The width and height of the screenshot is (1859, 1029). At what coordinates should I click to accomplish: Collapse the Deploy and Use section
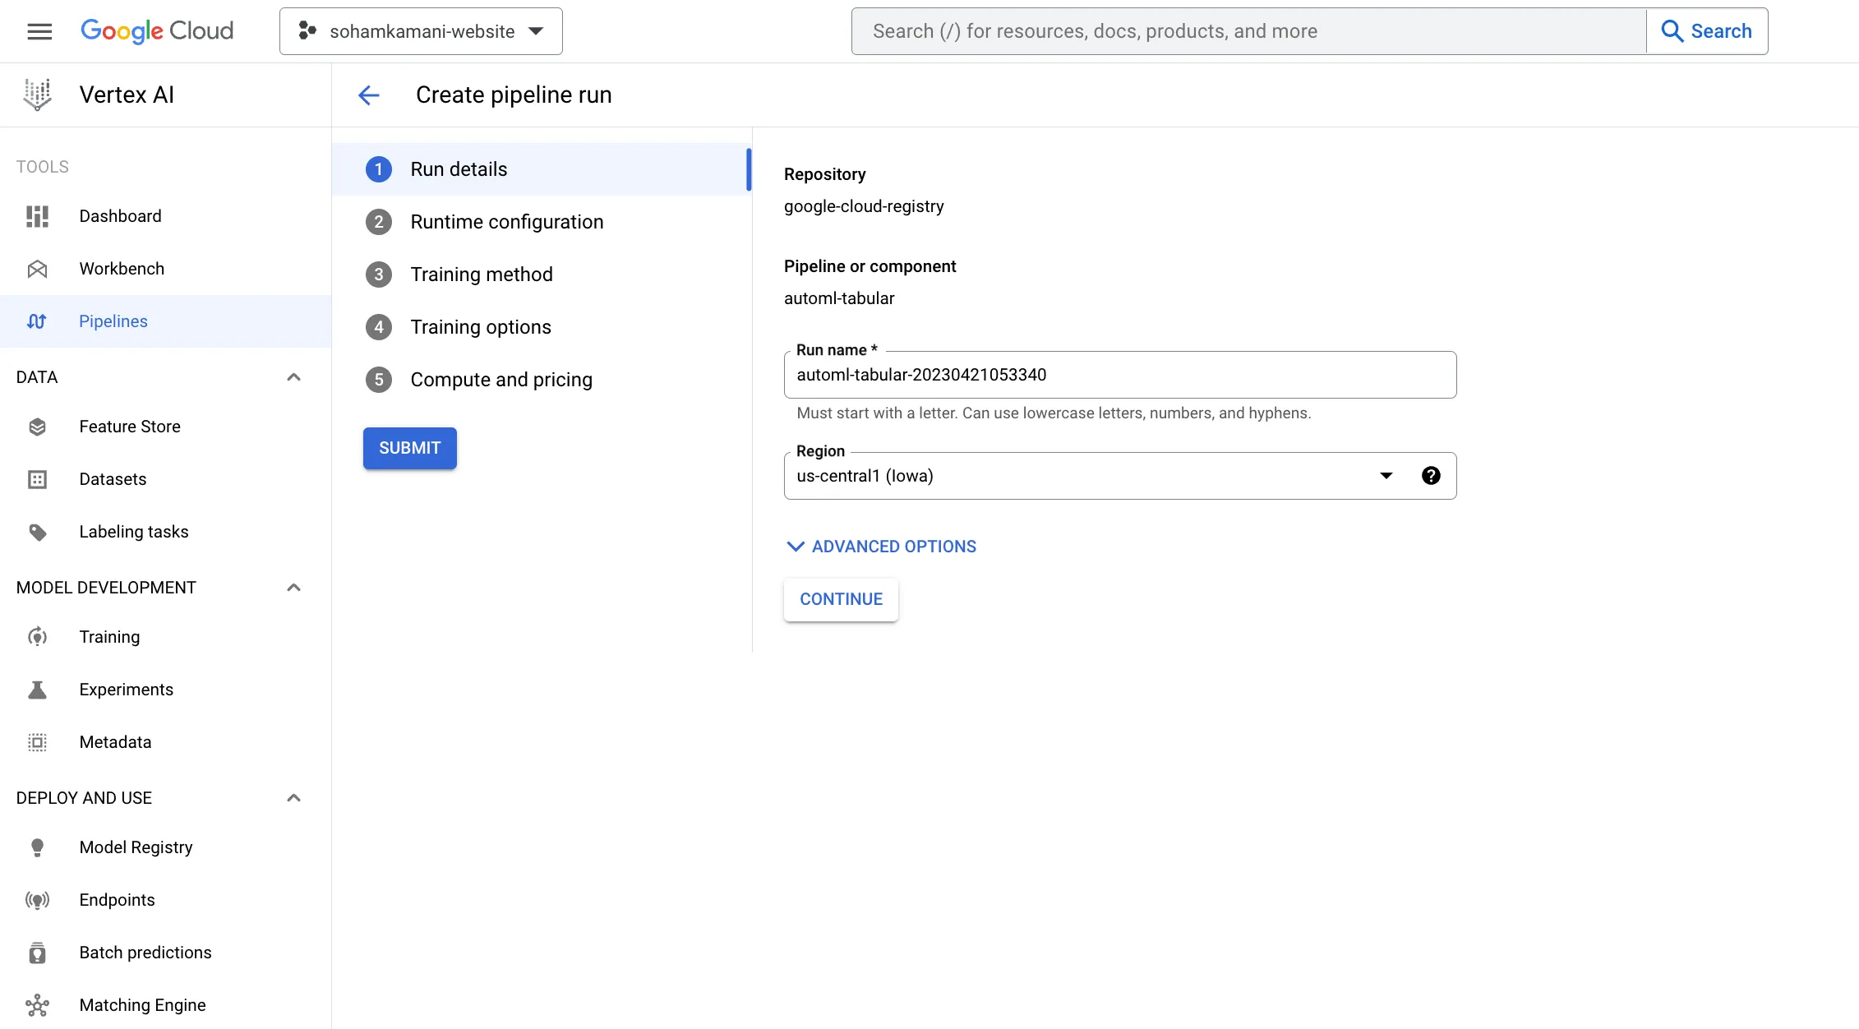293,798
